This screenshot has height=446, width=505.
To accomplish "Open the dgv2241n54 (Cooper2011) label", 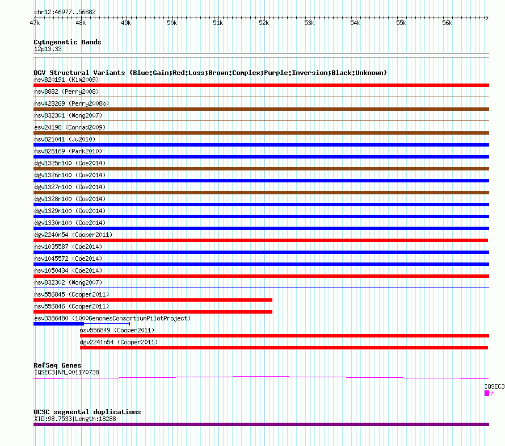I will (x=119, y=342).
